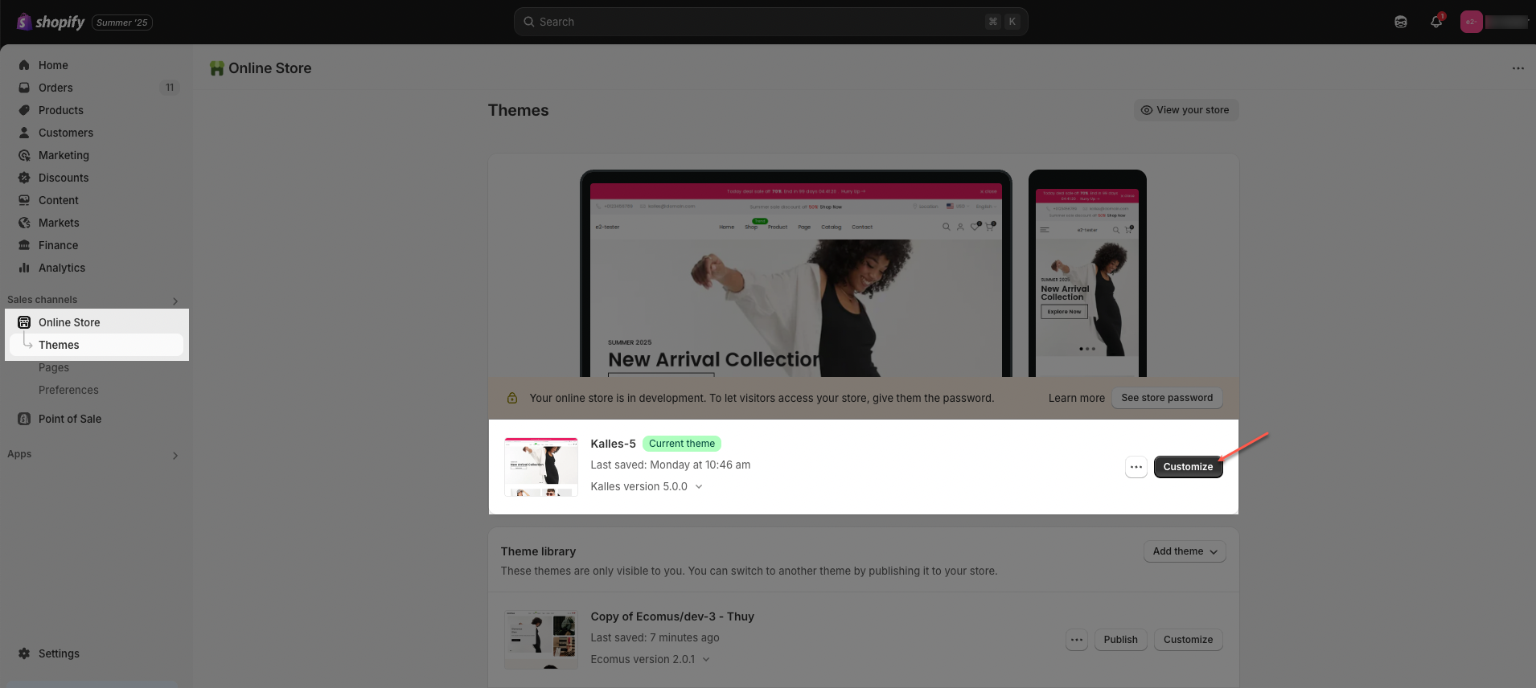This screenshot has height=688, width=1536.
Task: Click the Content icon in the sidebar
Action: coord(24,200)
